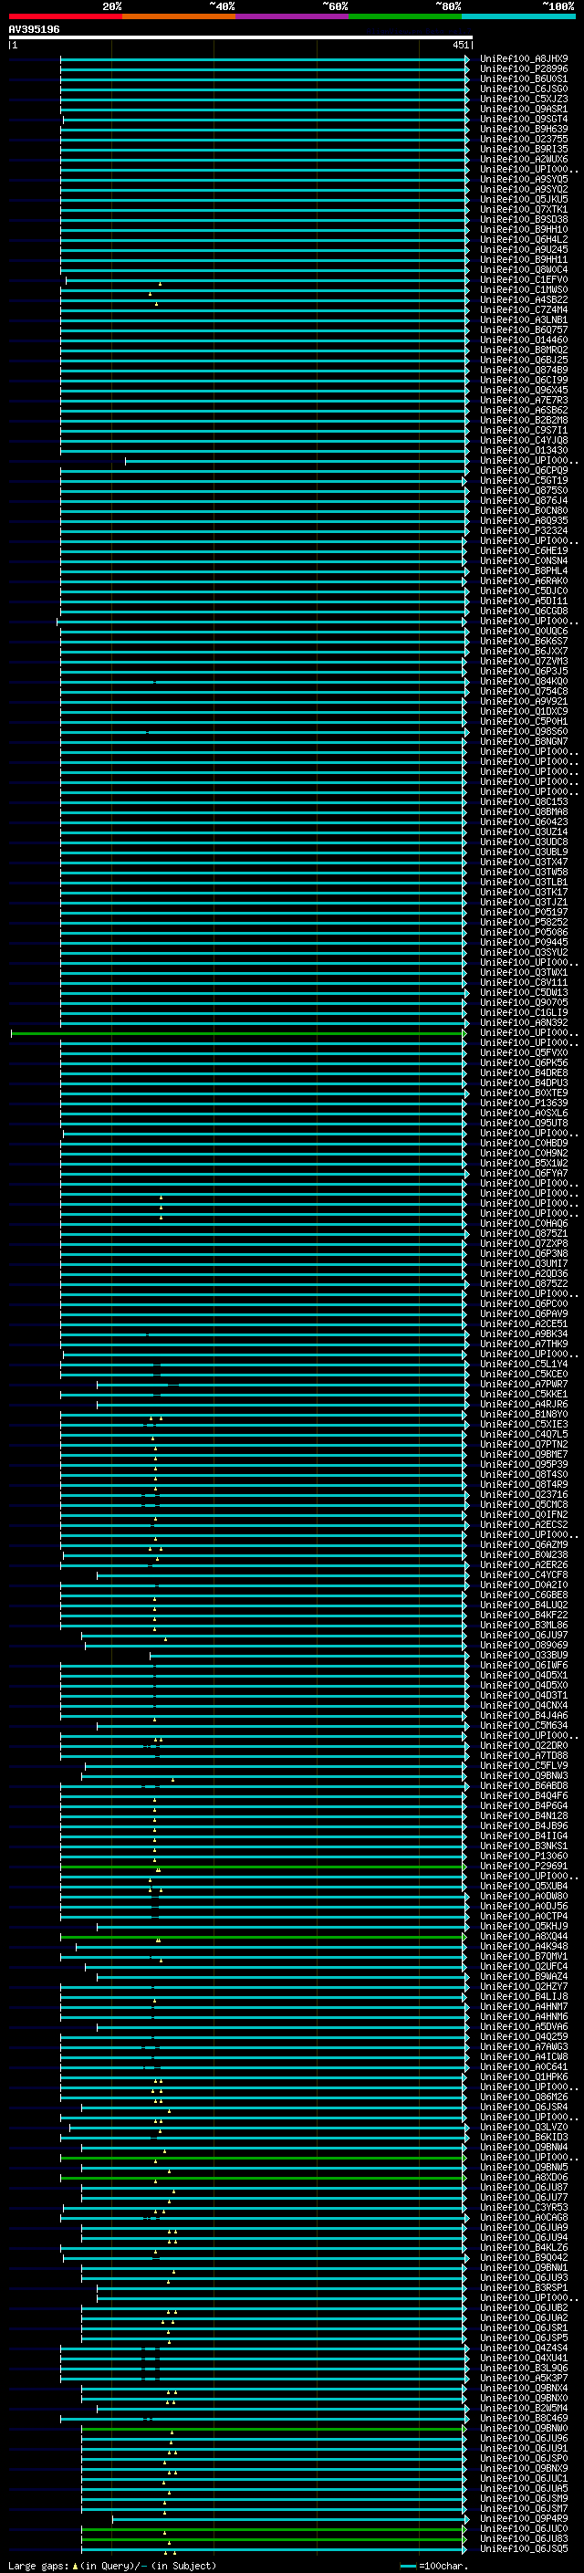Select hit label UniRef100_Q9SGT4
The height and width of the screenshot is (2573, 584).
[x=523, y=119]
